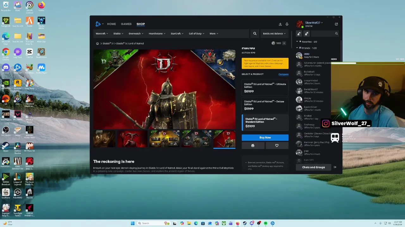The width and height of the screenshot is (405, 227).
Task: Open SilverWolf27 profile avatar
Action: 299,24
